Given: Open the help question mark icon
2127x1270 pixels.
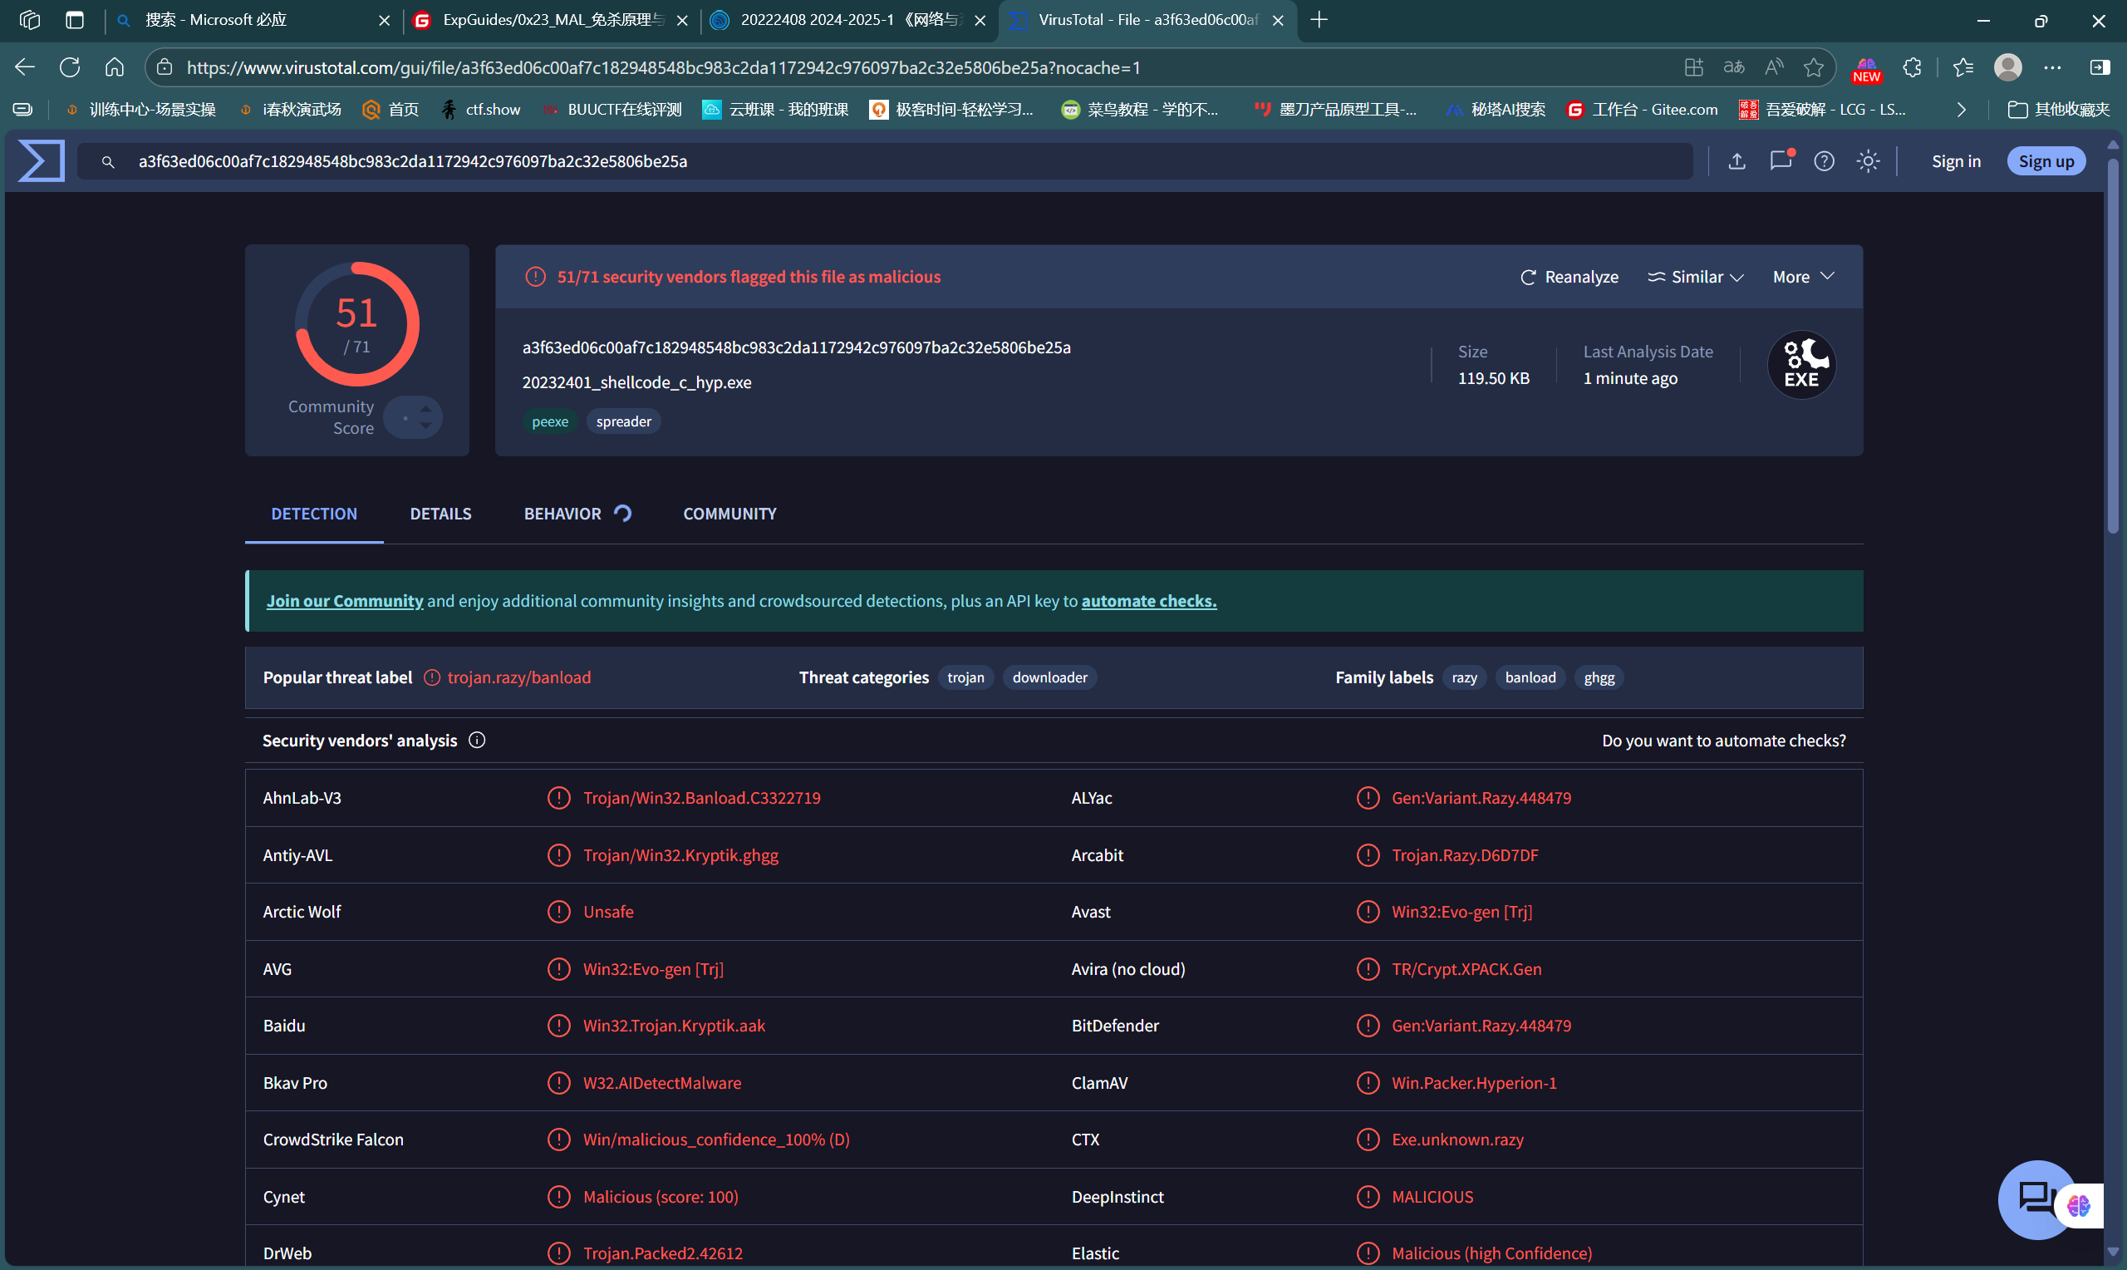Looking at the screenshot, I should pos(1824,161).
